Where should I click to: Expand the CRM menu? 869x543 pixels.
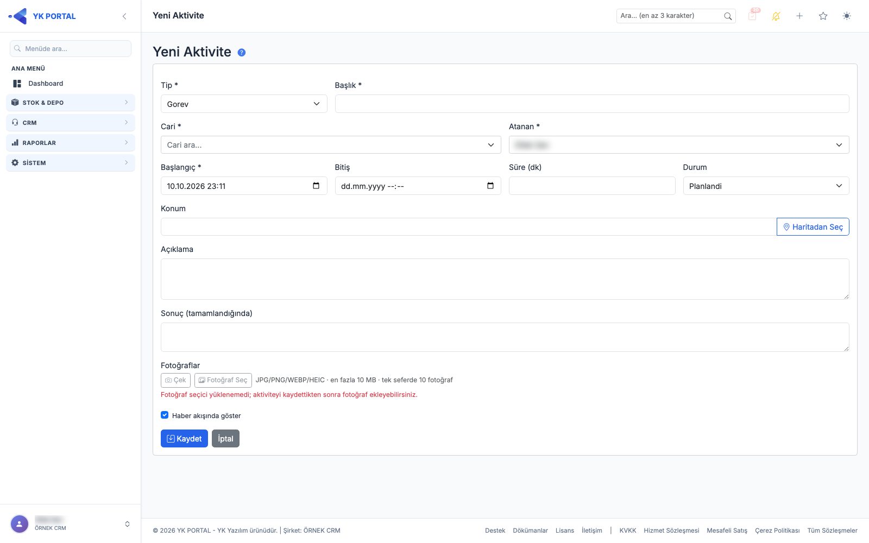pyautogui.click(x=71, y=123)
